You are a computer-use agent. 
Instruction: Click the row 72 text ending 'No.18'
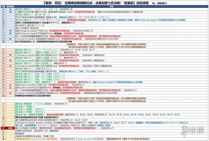click(41, 104)
